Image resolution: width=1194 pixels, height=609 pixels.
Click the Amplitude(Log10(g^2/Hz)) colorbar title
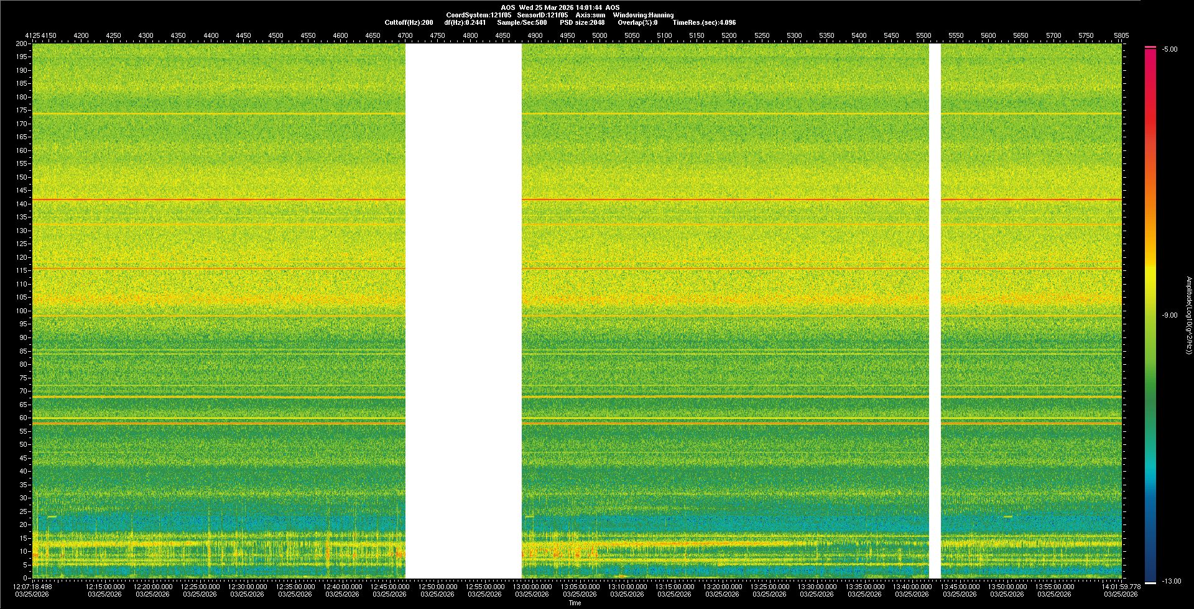1188,316
